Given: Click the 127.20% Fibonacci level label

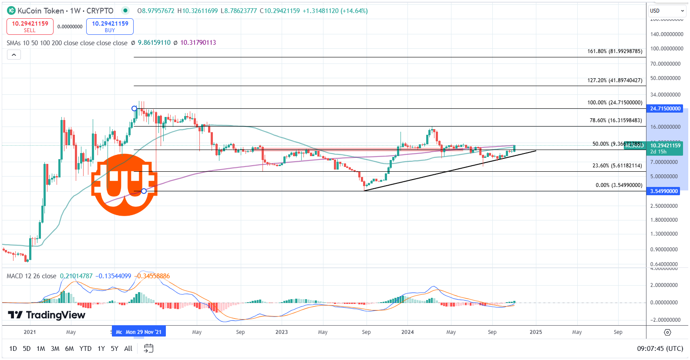Looking at the screenshot, I should coord(615,80).
